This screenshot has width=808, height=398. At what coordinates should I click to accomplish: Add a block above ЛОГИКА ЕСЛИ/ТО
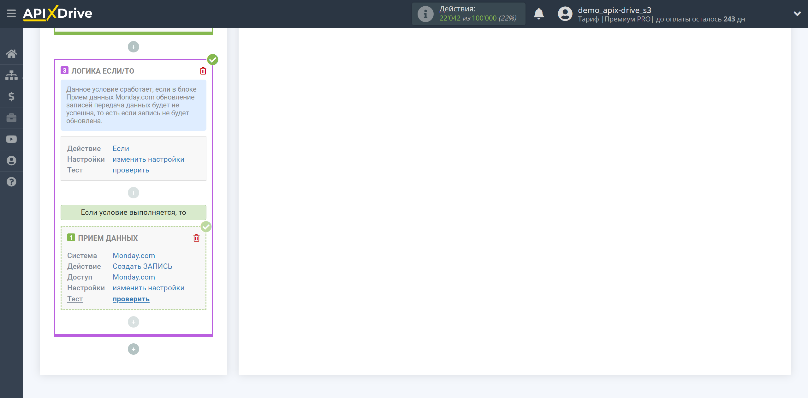(134, 47)
